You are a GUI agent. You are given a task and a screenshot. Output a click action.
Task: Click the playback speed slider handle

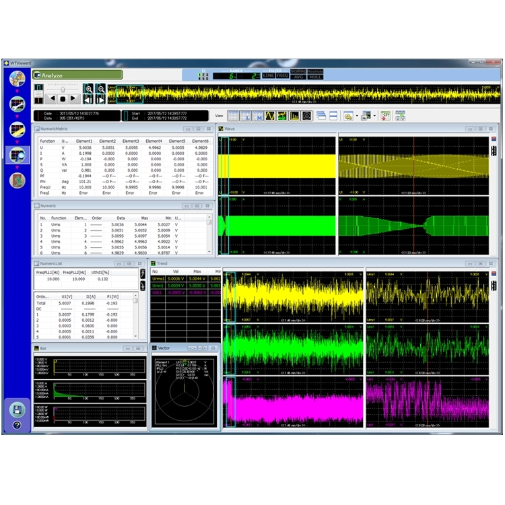click(x=63, y=89)
